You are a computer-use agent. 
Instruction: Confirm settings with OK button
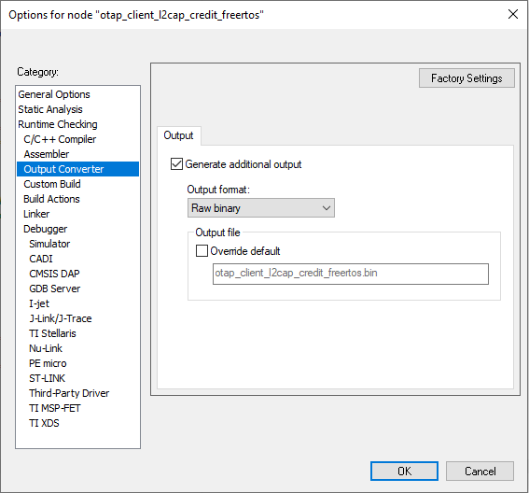404,471
